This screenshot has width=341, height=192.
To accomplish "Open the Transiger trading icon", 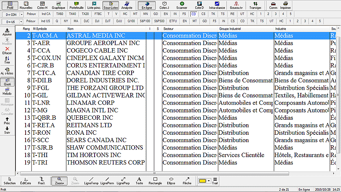I will pos(255,5).
